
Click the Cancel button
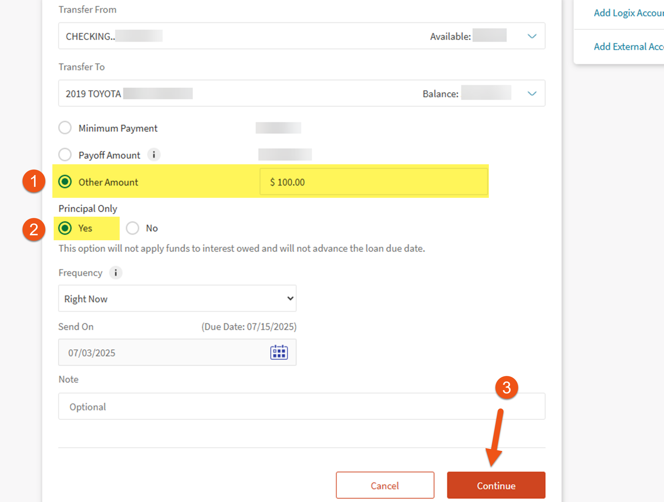coord(385,485)
